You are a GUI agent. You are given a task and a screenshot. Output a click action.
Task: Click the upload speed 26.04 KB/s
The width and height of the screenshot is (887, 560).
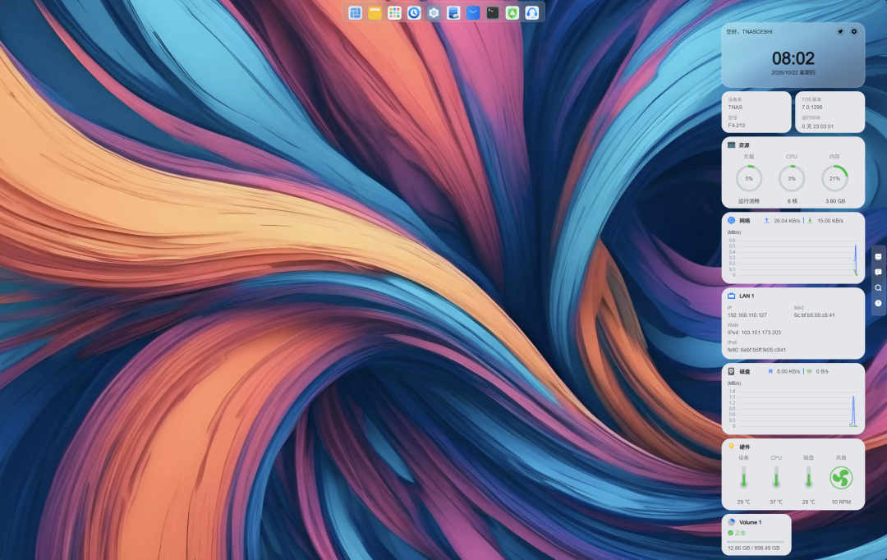(x=787, y=221)
